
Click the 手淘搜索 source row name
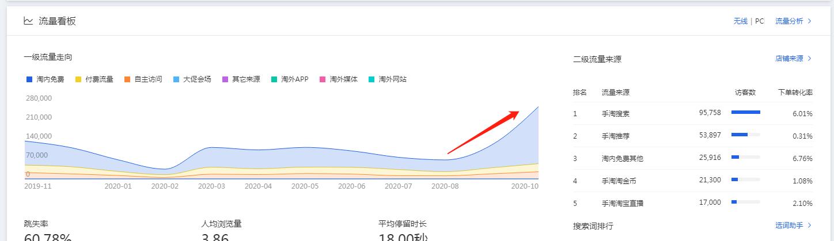point(616,114)
